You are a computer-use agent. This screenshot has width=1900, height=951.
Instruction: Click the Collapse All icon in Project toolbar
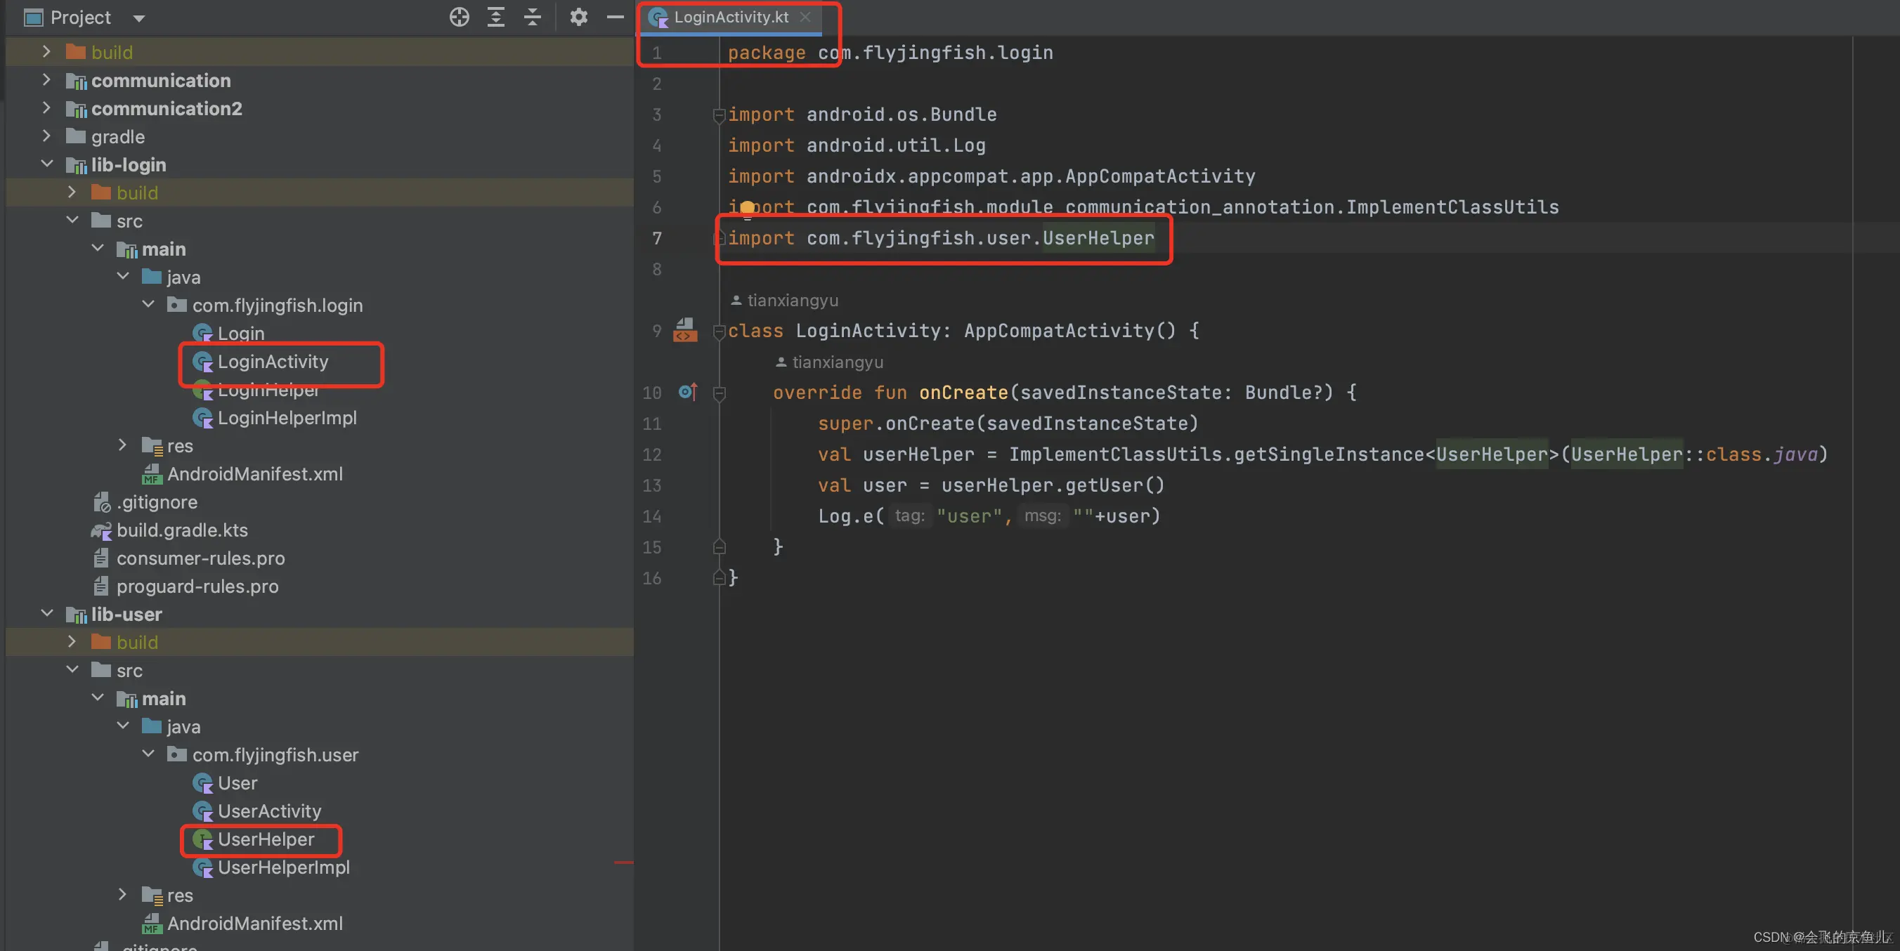(533, 17)
